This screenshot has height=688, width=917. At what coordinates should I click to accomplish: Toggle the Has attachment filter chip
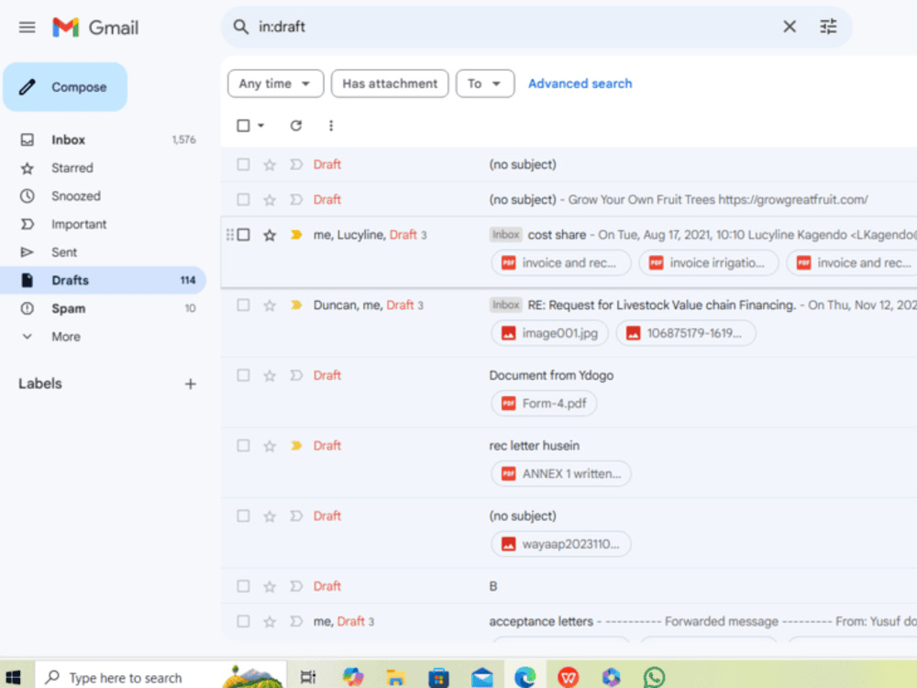(390, 83)
